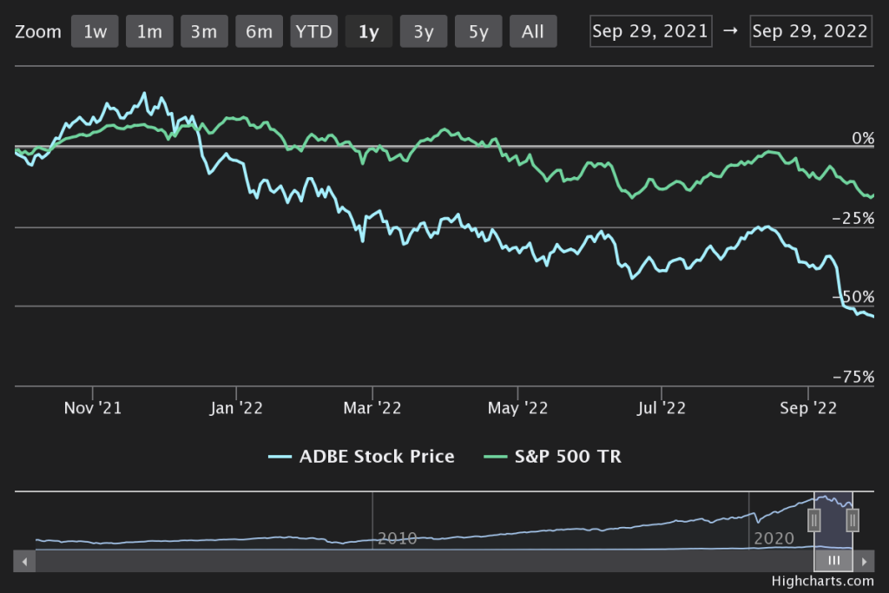The image size is (889, 593).
Task: Select the 3m zoom button
Action: (204, 32)
